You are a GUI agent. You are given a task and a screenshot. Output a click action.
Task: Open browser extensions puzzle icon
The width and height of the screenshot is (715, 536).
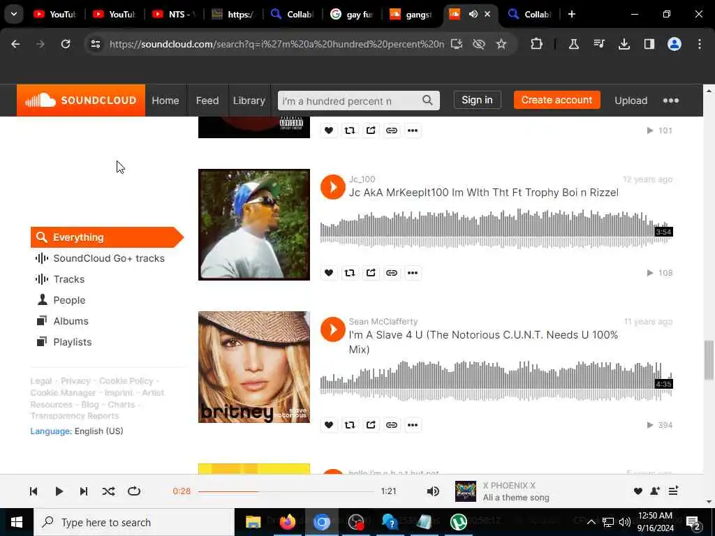point(537,44)
